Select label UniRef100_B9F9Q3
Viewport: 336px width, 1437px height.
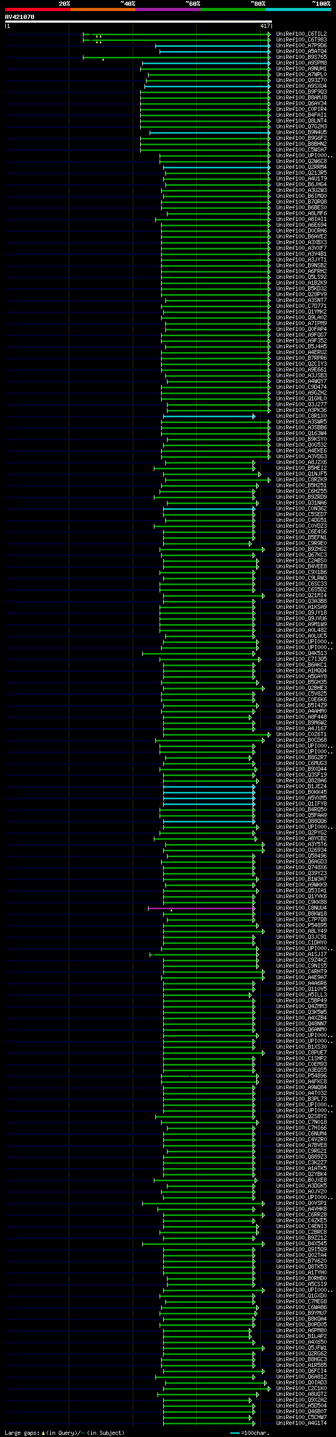point(301,92)
